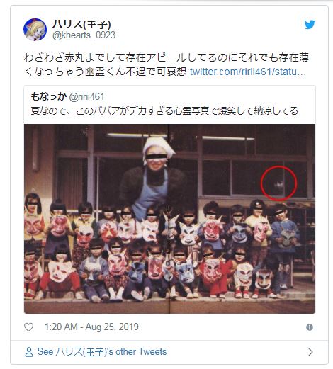333x369 pixels.
Task: Click main tweet text beginning わざわざ赤丸
Action: 166,64
